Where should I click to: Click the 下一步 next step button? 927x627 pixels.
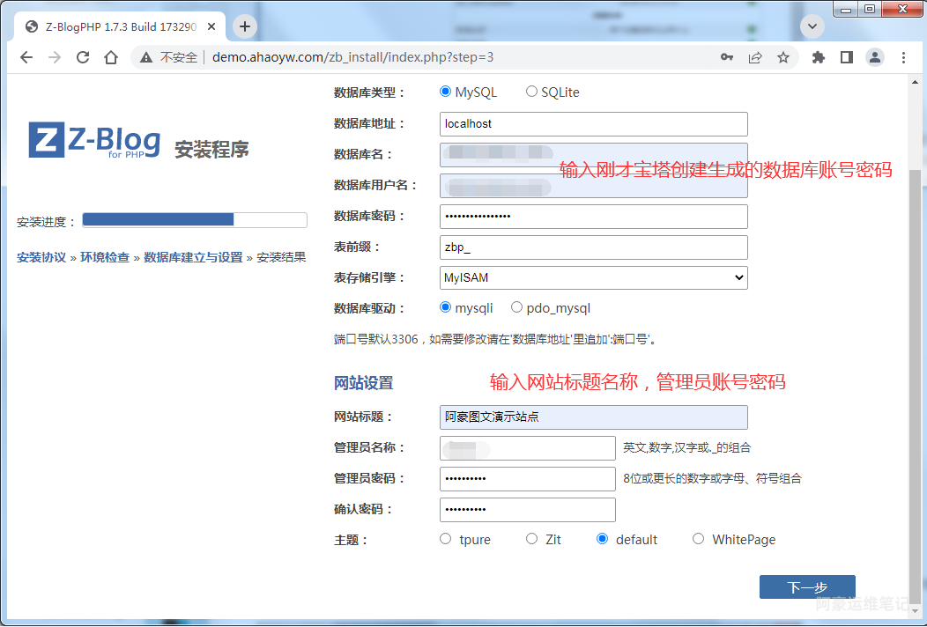807,586
